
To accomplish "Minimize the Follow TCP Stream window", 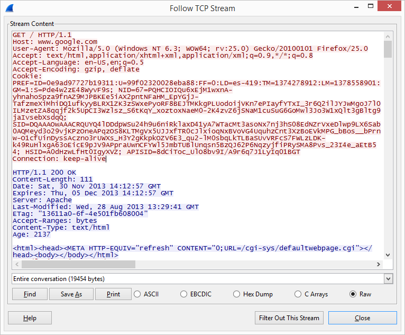I will pyautogui.click(x=356, y=7).
